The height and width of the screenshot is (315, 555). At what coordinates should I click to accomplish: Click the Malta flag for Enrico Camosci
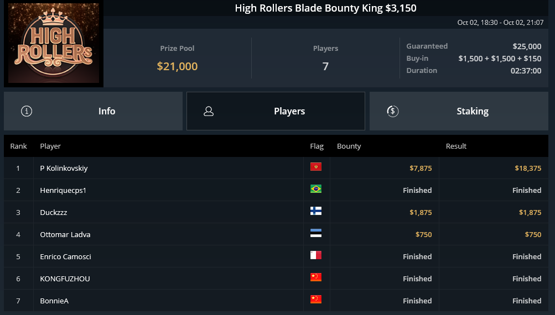[x=316, y=255]
